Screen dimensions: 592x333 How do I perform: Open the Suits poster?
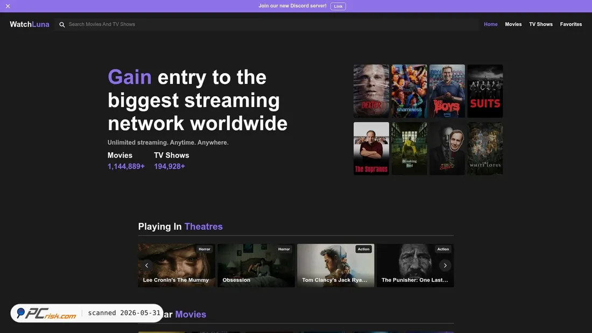(x=485, y=91)
